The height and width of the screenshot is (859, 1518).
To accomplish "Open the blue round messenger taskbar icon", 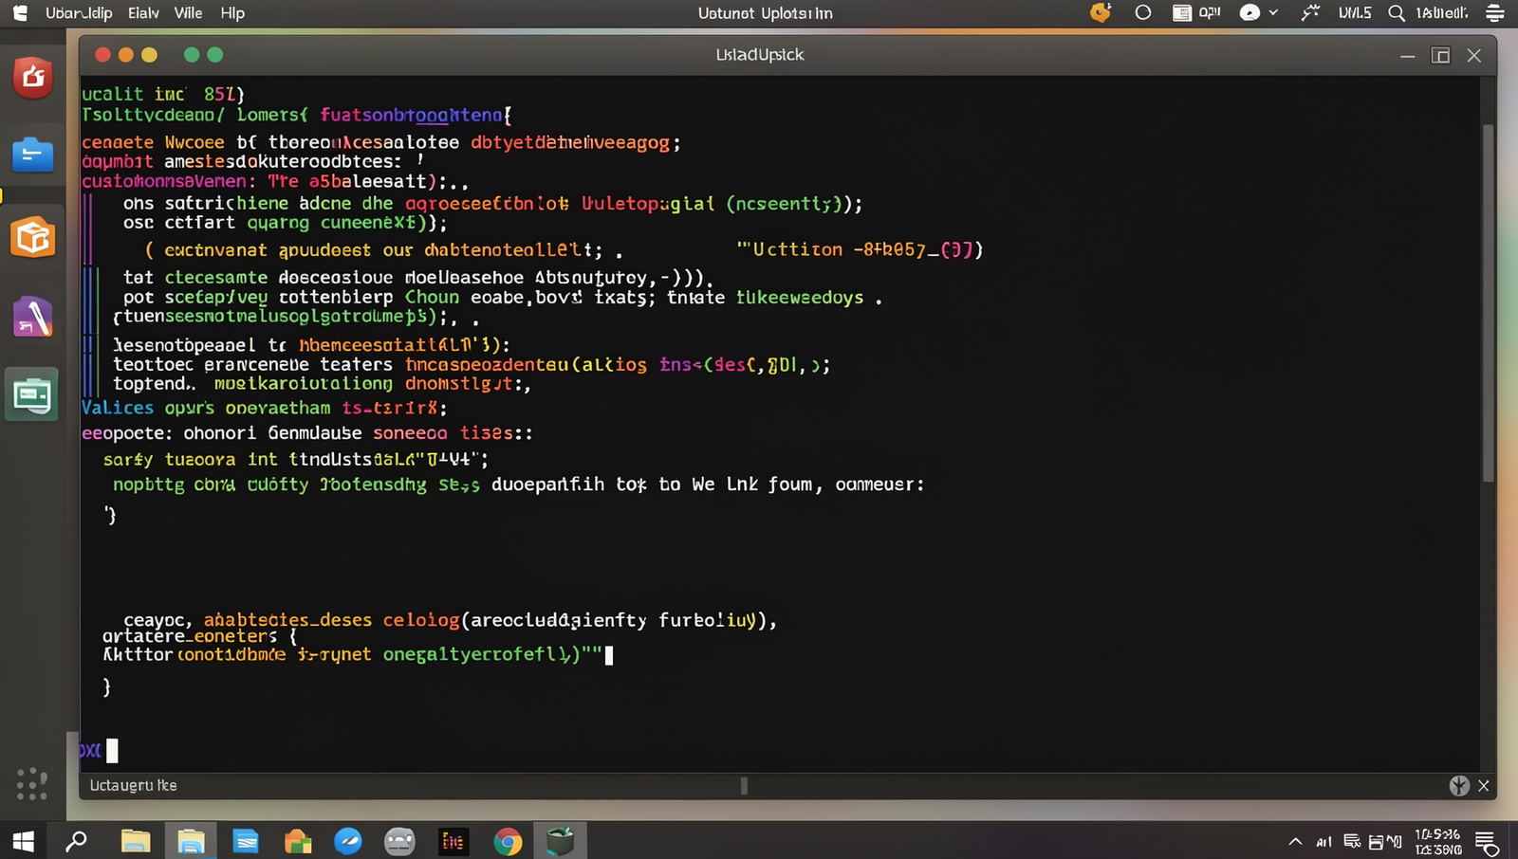I will (348, 841).
